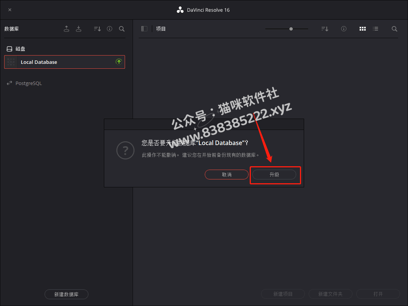The image size is (408, 306).
Task: Click 取消 to cancel upgrade
Action: 227,175
